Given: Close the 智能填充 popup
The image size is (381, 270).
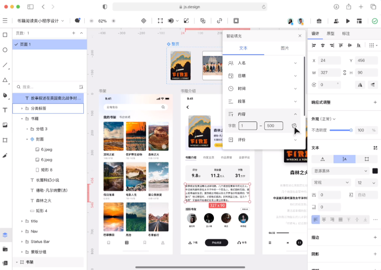Looking at the screenshot, I should point(300,36).
